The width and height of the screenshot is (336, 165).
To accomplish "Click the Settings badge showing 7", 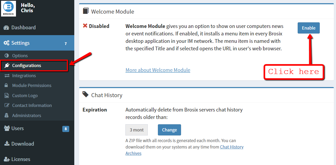I will coord(66,43).
